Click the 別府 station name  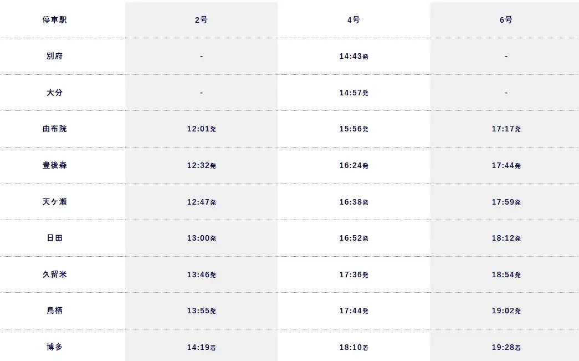54,56
